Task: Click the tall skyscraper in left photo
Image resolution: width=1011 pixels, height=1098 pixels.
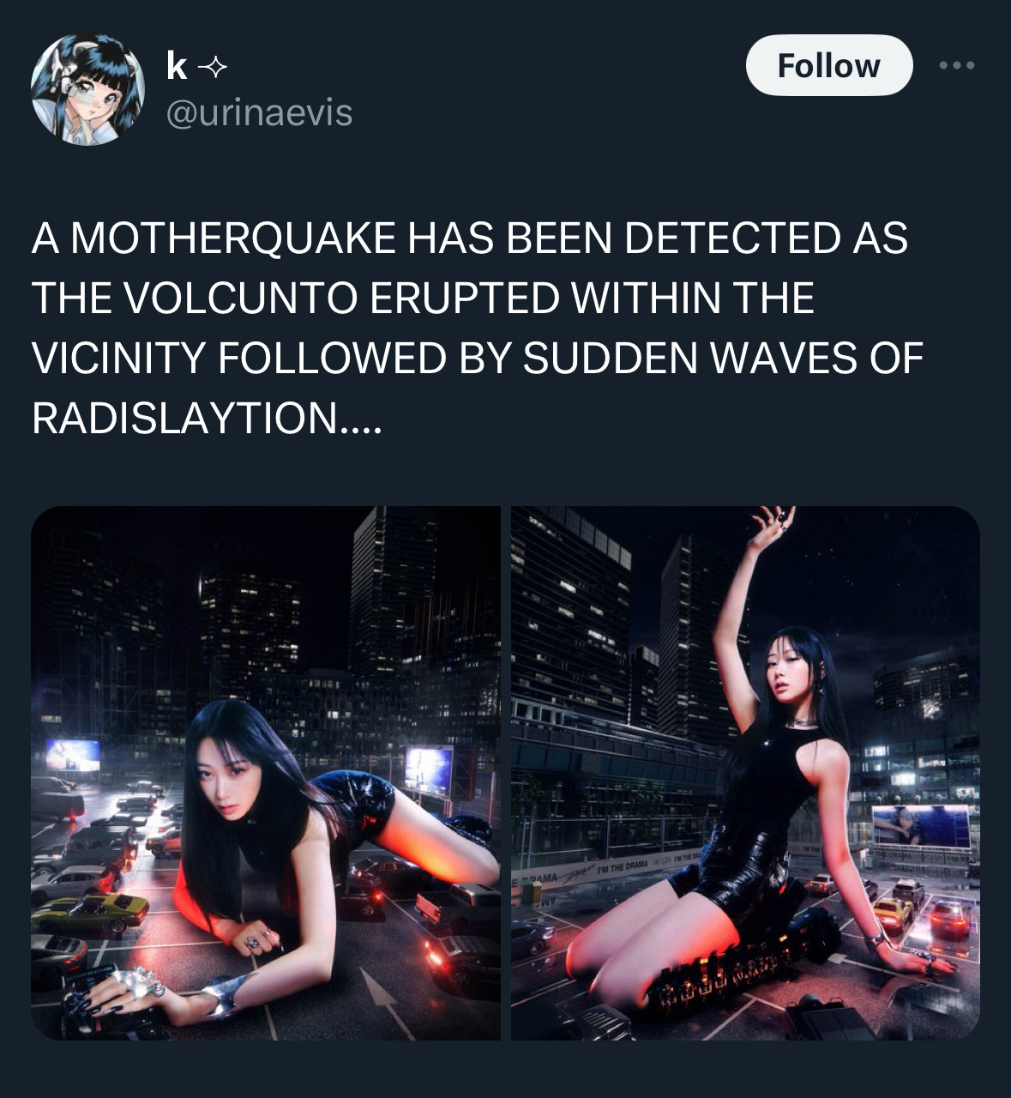Action: 393,592
